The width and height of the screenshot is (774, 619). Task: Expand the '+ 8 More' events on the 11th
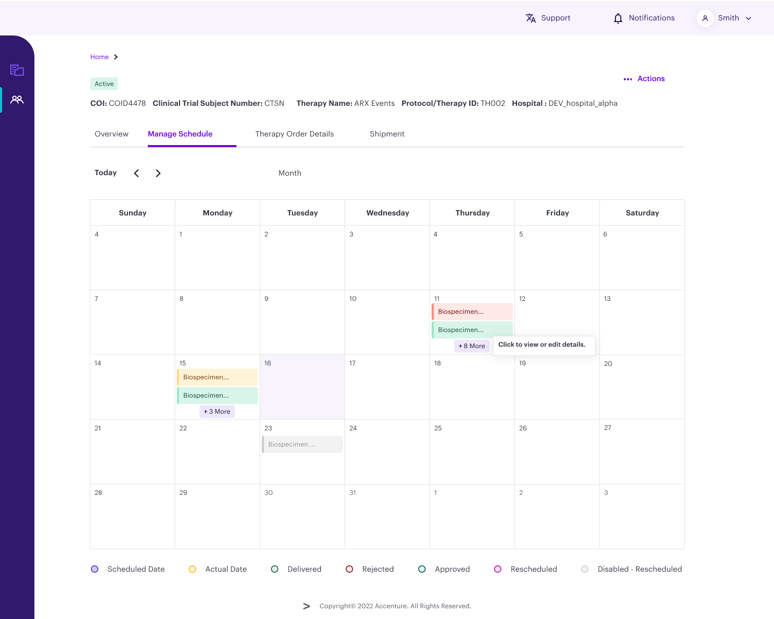[471, 346]
